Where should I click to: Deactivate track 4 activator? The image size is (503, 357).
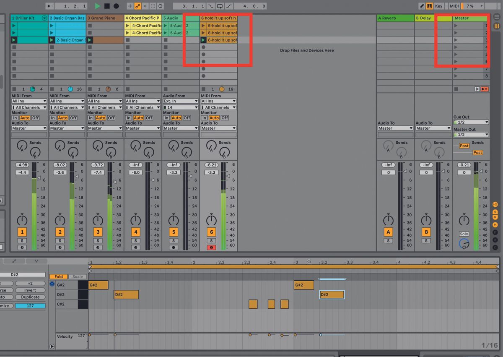[x=135, y=232]
